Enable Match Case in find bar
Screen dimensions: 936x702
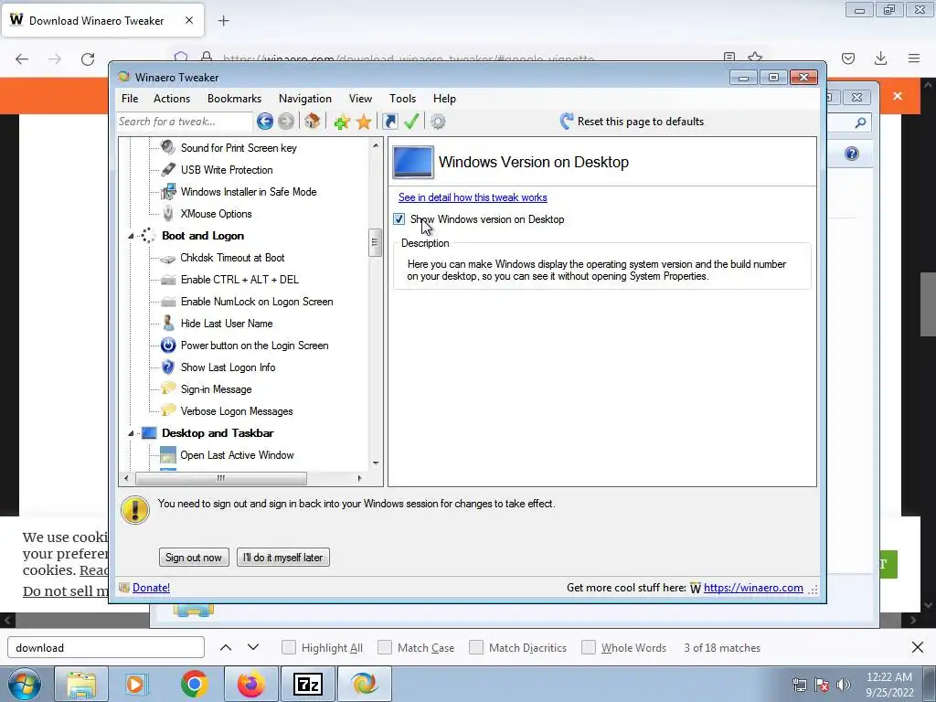coord(385,648)
